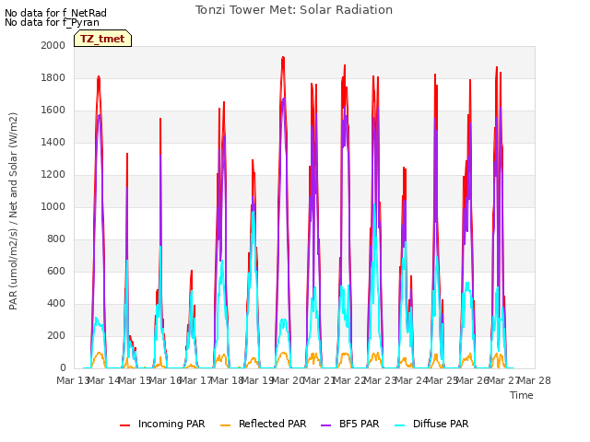Image resolution: width=590 pixels, height=442 pixels.
Task: Click the TZ_tmet annotation label
Action: (x=102, y=39)
